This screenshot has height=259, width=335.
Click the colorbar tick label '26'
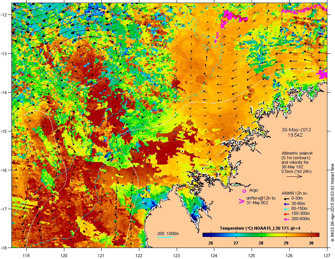pyautogui.click(x=211, y=243)
